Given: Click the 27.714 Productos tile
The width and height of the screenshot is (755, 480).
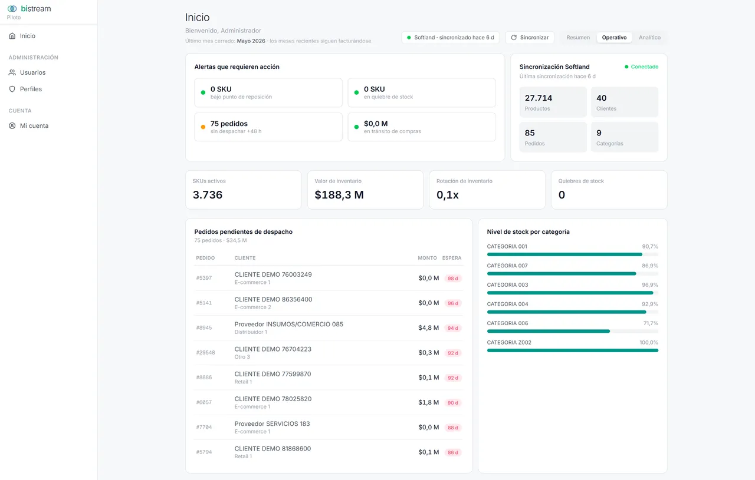Looking at the screenshot, I should [x=553, y=102].
